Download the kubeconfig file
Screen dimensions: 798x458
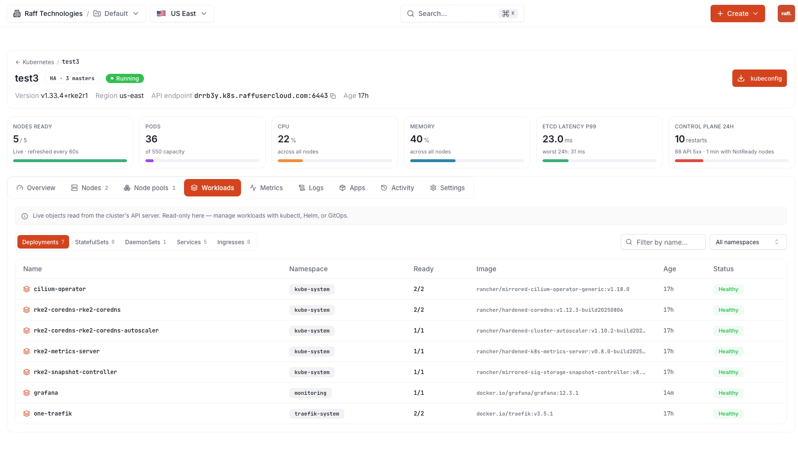tap(759, 78)
